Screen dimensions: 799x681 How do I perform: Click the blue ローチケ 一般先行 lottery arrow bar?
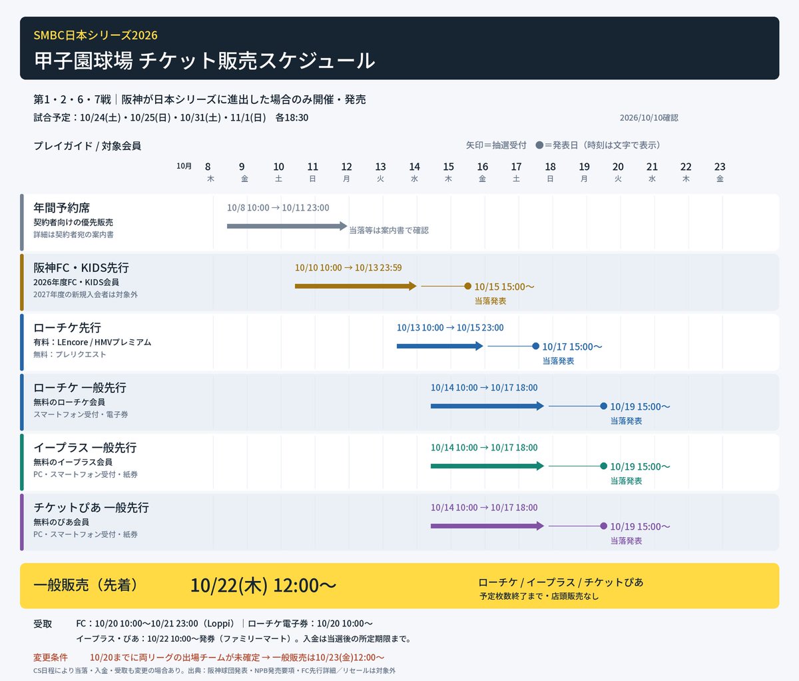[x=487, y=406]
